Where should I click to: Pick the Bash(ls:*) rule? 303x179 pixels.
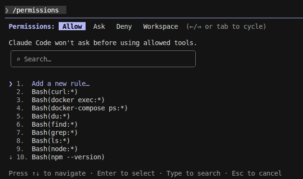(50, 141)
